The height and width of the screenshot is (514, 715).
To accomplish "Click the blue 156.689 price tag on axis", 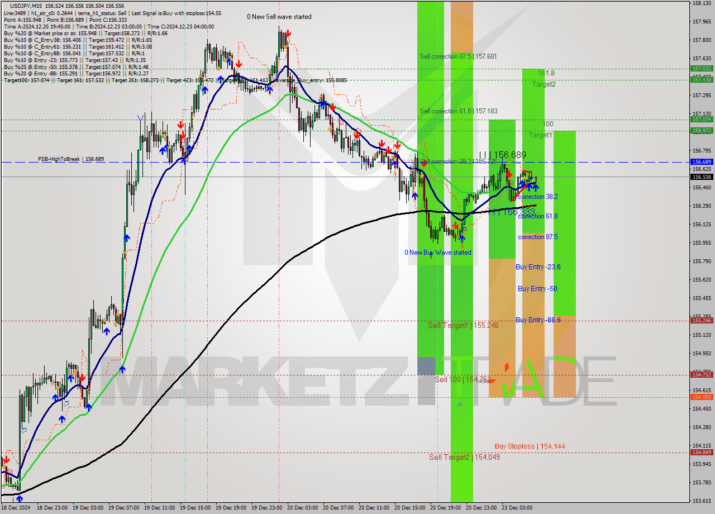I will pos(702,162).
